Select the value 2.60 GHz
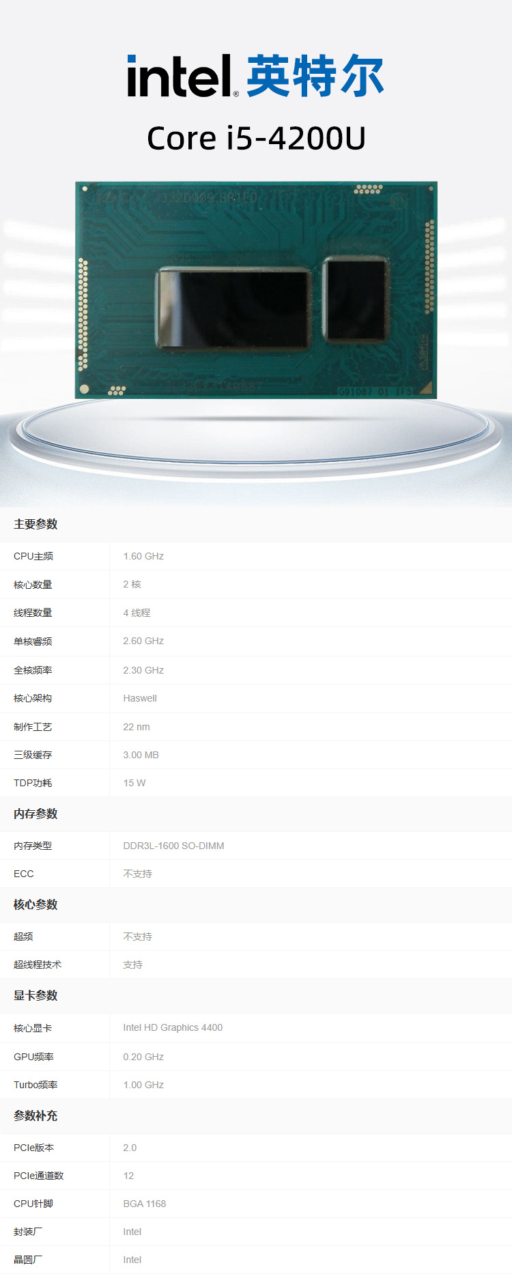Image resolution: width=512 pixels, height=1274 pixels. click(143, 641)
